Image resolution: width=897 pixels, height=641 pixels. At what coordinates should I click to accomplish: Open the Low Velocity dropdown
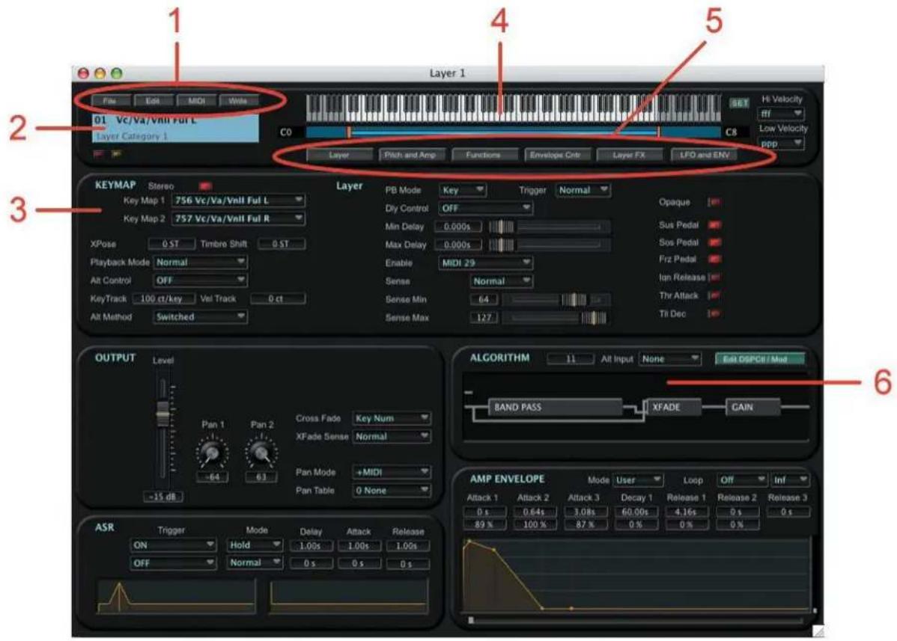click(x=781, y=144)
